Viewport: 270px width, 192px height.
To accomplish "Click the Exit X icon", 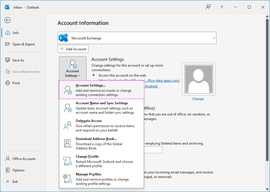I will 8,181.
